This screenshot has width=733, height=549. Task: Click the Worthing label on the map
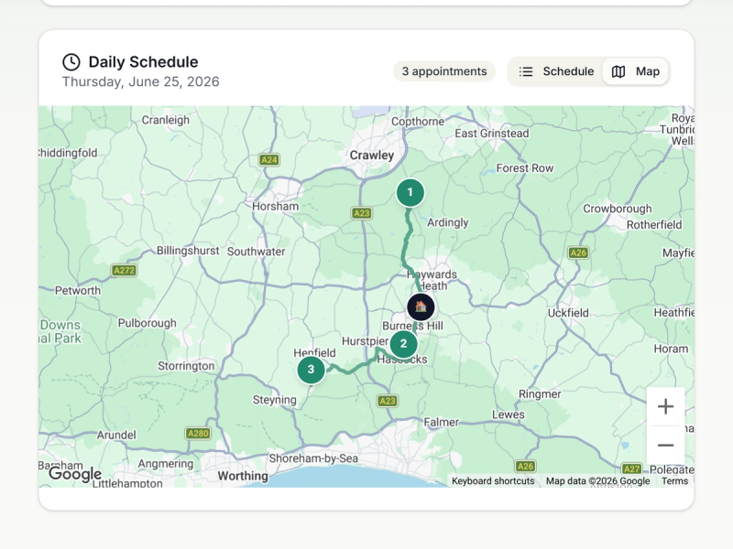[243, 476]
